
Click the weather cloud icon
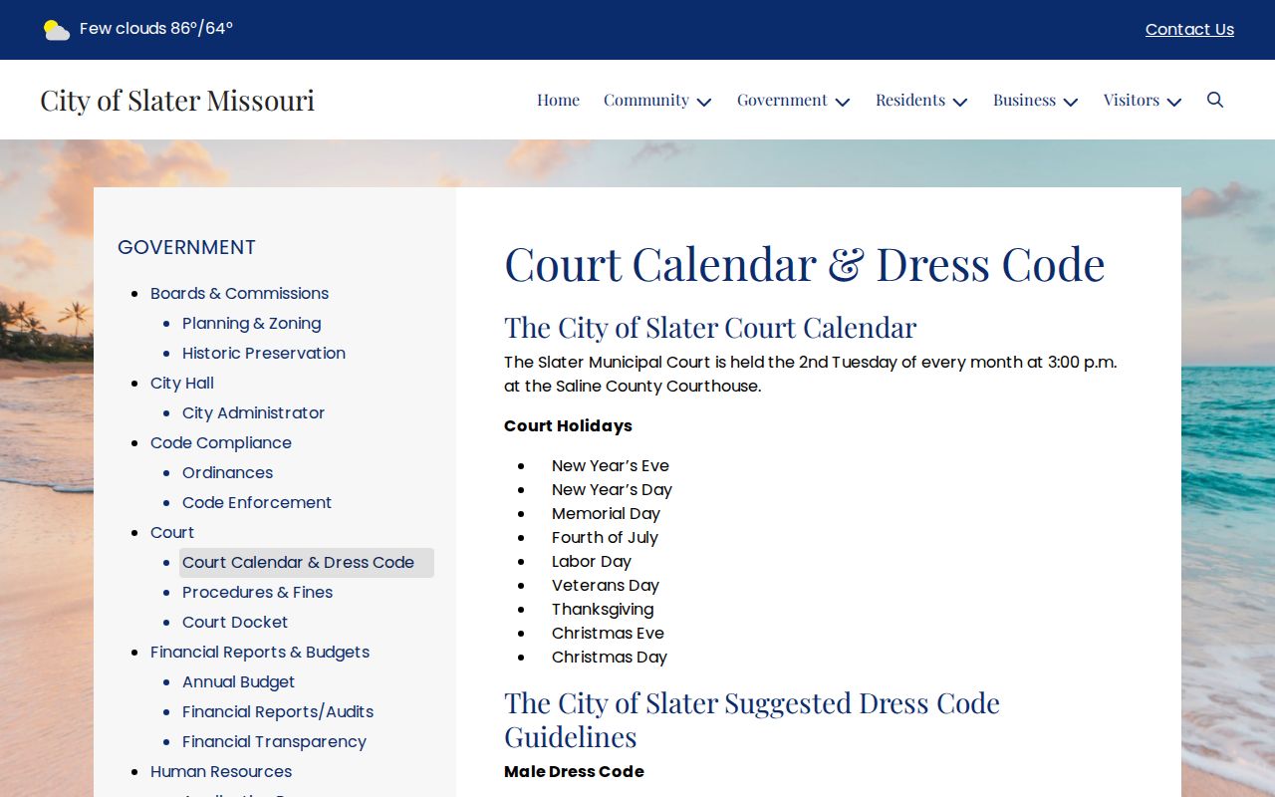57,30
